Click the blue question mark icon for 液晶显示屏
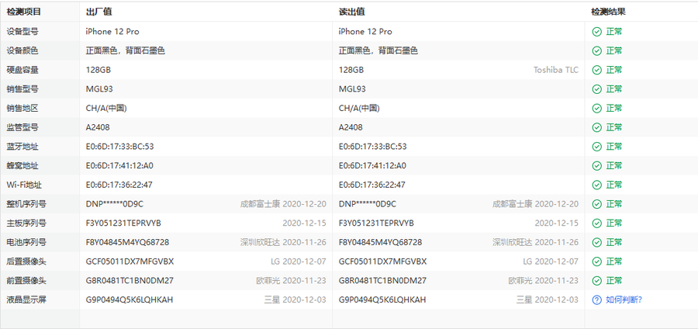The image size is (698, 329). click(596, 300)
